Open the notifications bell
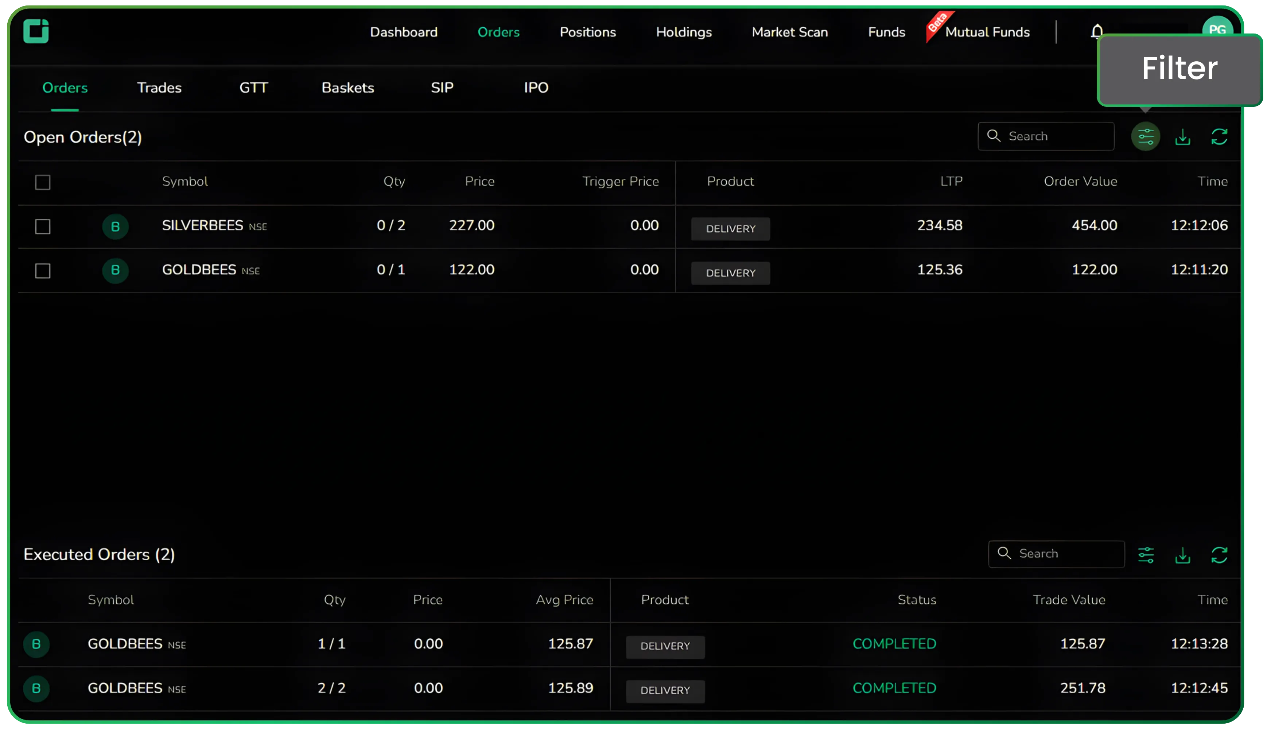The image size is (1267, 732). click(x=1096, y=32)
